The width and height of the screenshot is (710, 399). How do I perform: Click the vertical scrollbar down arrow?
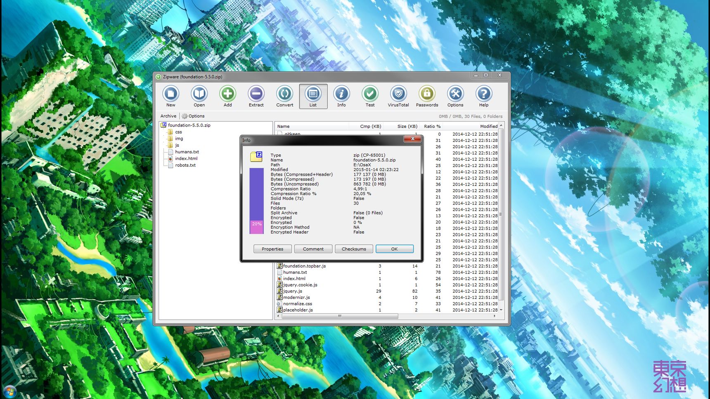click(x=501, y=310)
